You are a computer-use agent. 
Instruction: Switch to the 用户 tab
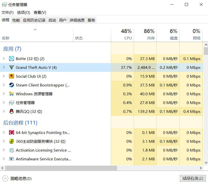click(x=63, y=20)
